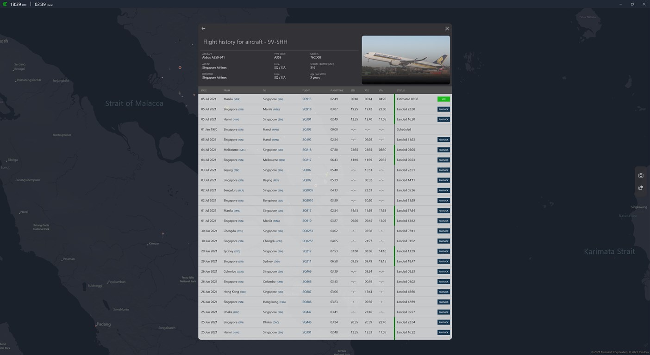
Task: Click the 'Flight history for aircraft - 9V-SHH' title
Action: [x=245, y=42]
